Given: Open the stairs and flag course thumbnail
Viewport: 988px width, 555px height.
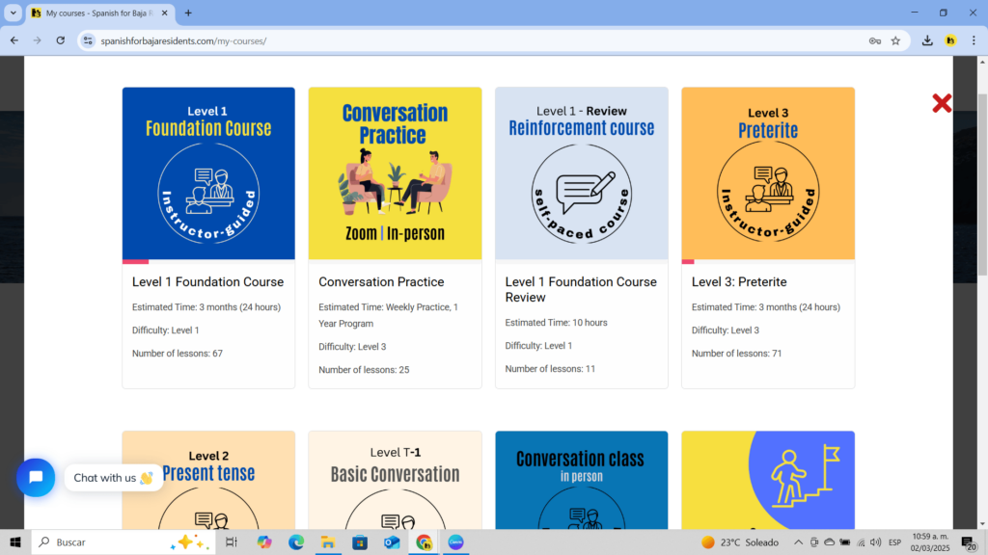Looking at the screenshot, I should tap(768, 480).
